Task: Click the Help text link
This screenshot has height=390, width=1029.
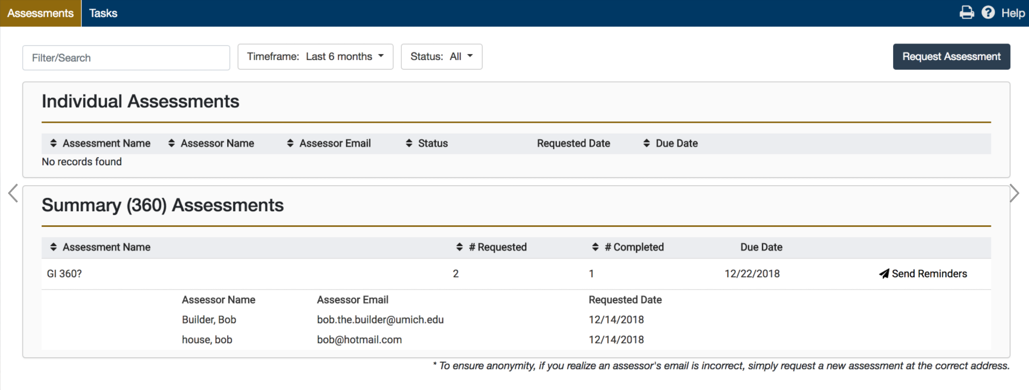Action: click(1013, 13)
